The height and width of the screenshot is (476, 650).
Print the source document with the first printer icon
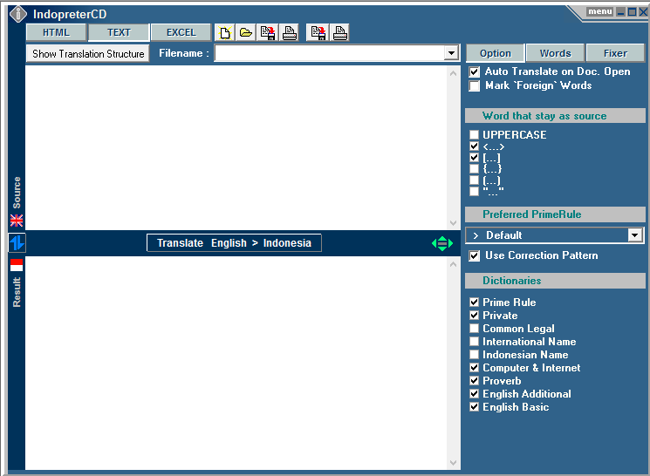(290, 32)
